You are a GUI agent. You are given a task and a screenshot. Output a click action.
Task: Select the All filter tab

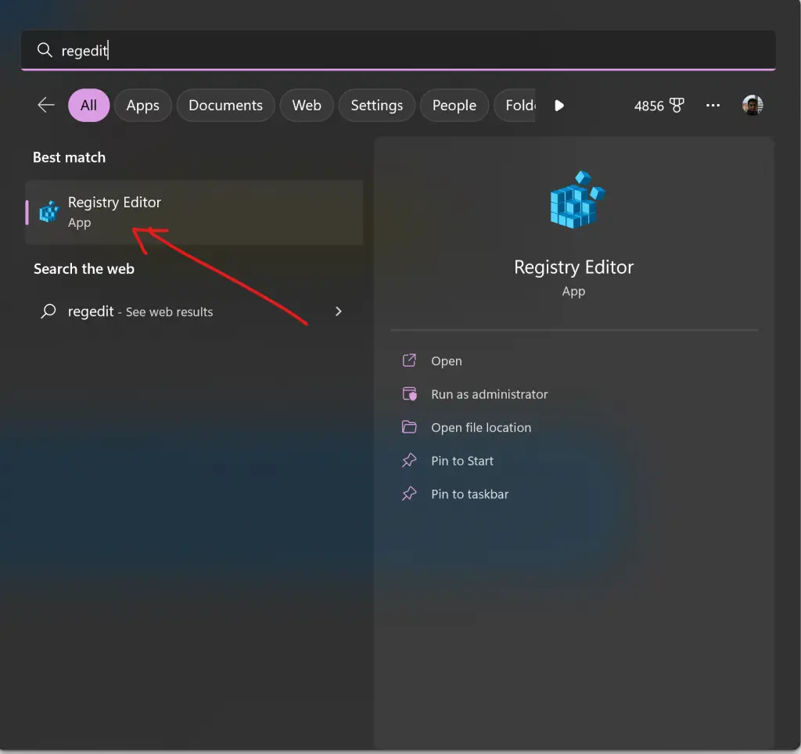(89, 106)
